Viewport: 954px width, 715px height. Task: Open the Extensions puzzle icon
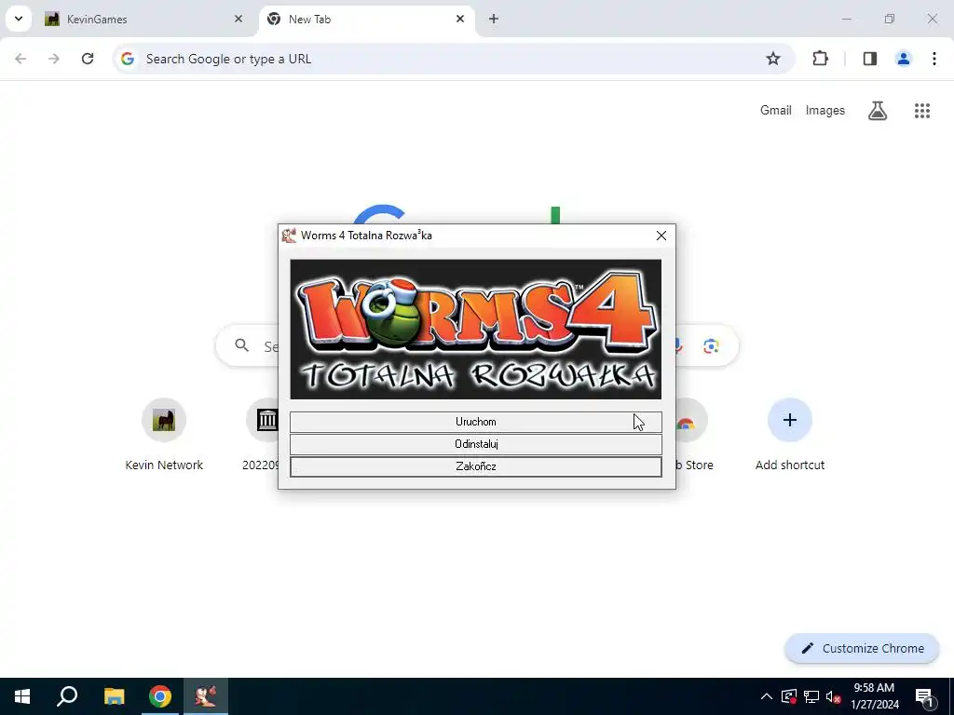point(820,59)
